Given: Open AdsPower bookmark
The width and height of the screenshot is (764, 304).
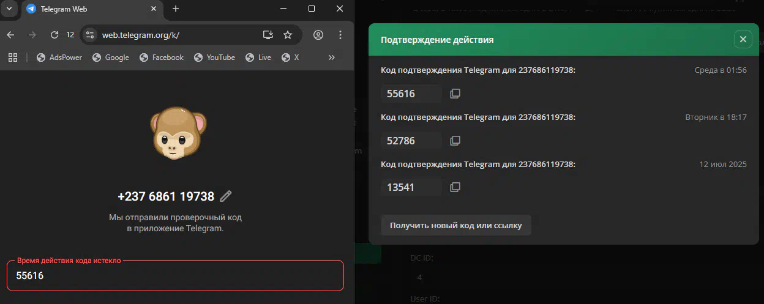Looking at the screenshot, I should (59, 57).
